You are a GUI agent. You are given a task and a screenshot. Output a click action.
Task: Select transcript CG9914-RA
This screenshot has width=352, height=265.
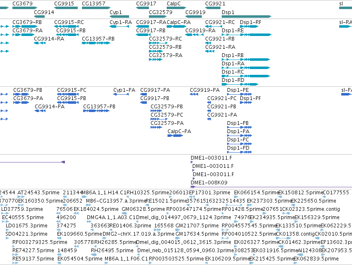click(x=40, y=43)
